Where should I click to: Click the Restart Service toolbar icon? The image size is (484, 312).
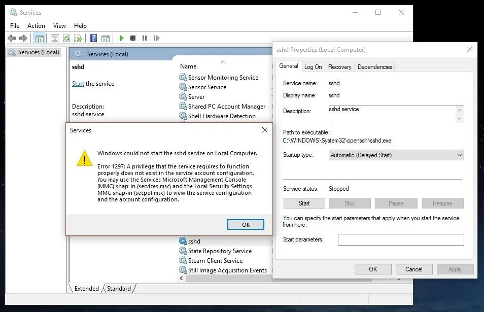coord(156,38)
